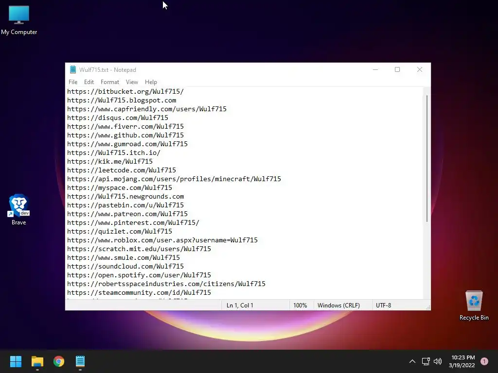Viewport: 498px width, 373px height.
Task: Open the Windows Start menu
Action: pyautogui.click(x=16, y=361)
